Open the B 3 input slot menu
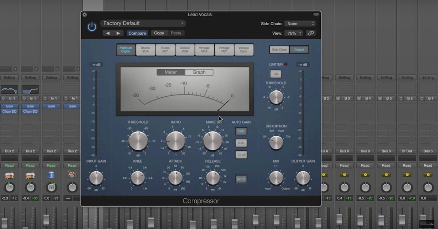This screenshot has height=229, width=438. point(347,98)
